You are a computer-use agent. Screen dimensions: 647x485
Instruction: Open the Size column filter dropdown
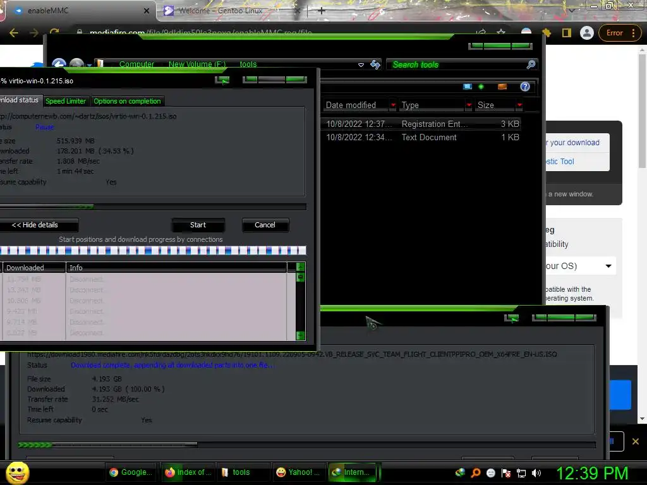click(x=519, y=105)
